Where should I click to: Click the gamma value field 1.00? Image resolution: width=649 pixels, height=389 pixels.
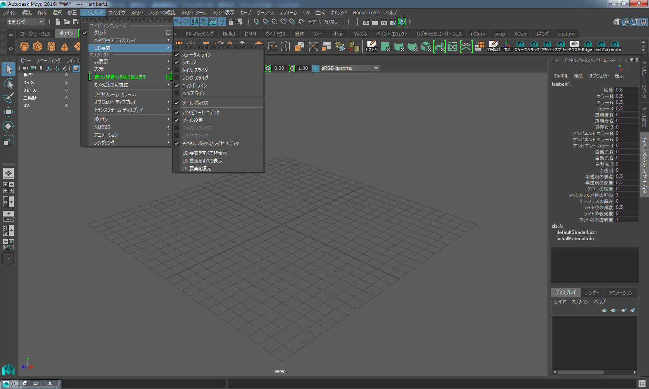[303, 68]
